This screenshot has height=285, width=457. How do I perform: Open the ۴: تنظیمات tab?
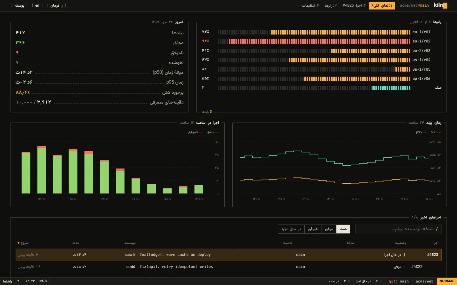pos(310,5)
